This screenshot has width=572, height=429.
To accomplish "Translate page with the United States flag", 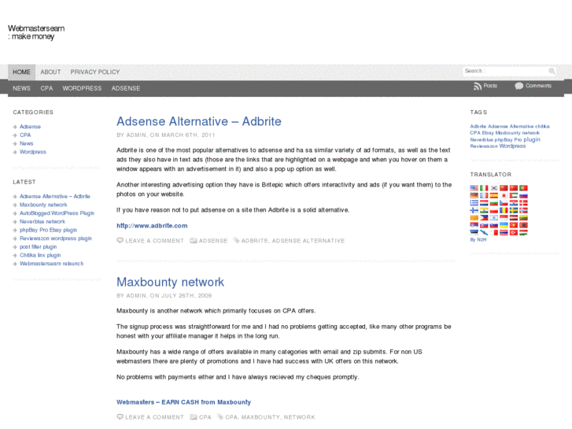I will [474, 188].
